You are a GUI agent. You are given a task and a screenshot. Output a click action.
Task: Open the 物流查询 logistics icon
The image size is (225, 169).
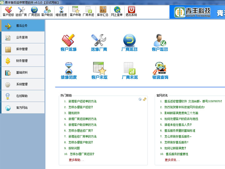coord(160,71)
